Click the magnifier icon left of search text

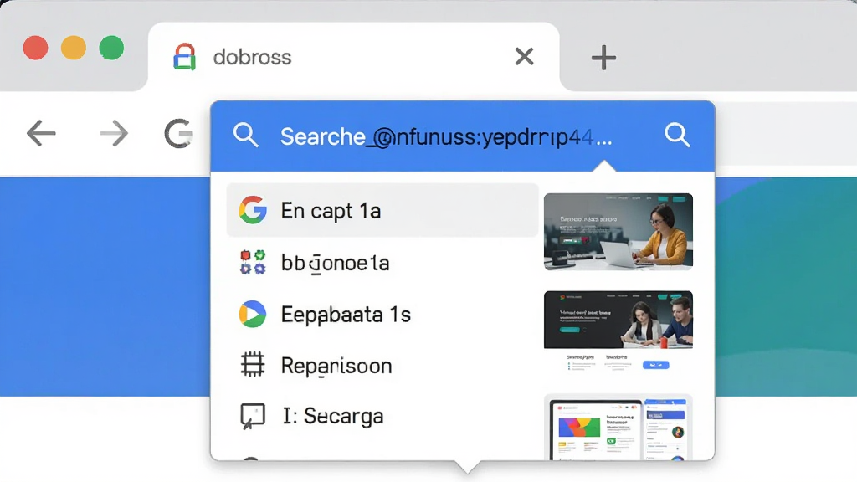(245, 135)
